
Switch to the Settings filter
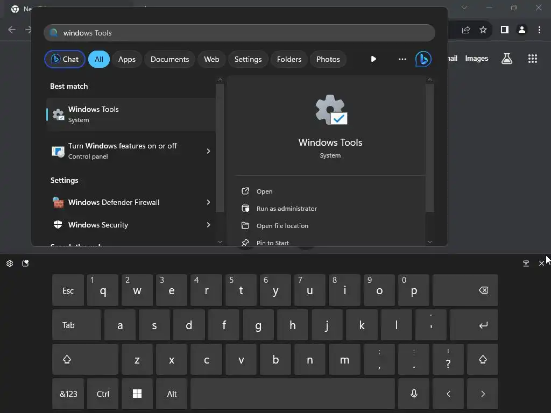point(248,59)
